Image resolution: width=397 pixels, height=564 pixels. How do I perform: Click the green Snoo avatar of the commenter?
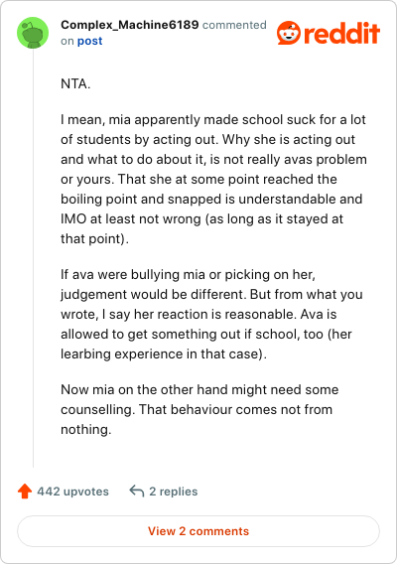pos(33,33)
